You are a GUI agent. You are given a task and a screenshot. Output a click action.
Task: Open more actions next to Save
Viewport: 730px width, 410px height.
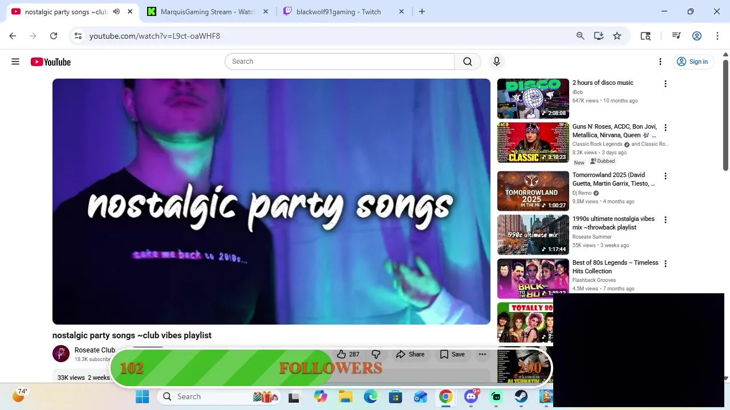[x=482, y=354]
